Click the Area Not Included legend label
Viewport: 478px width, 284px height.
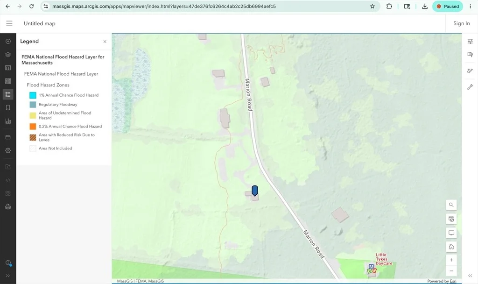coord(55,149)
